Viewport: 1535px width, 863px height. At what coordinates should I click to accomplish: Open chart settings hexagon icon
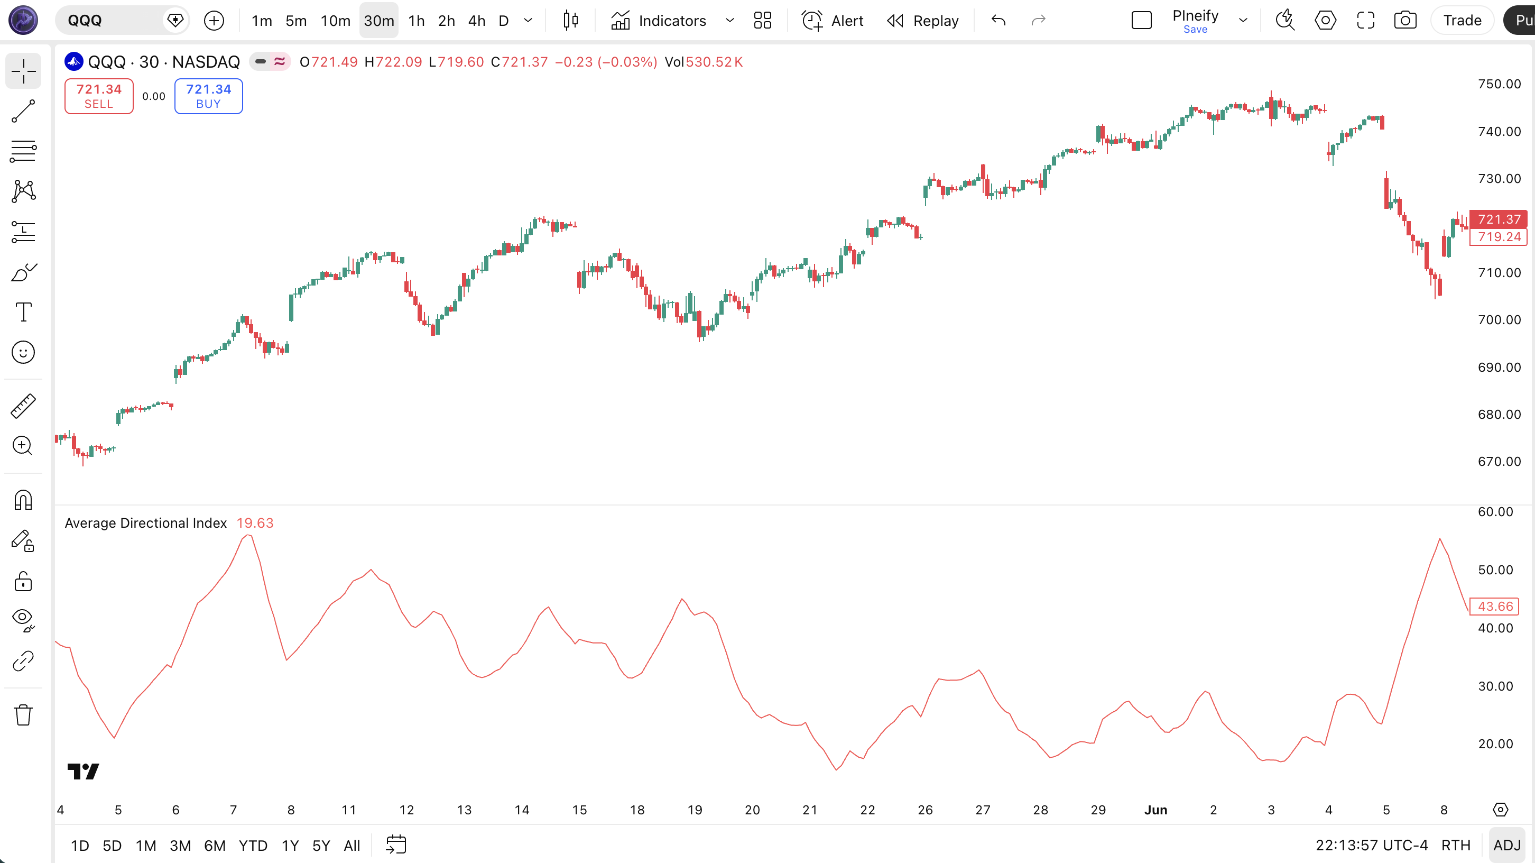(x=1325, y=20)
